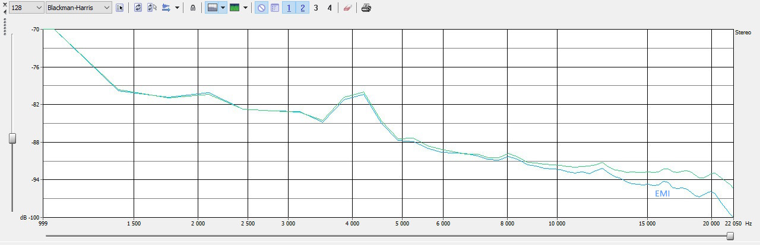Toggle snapshot slot 2
This screenshot has width=760, height=245.
(x=302, y=8)
